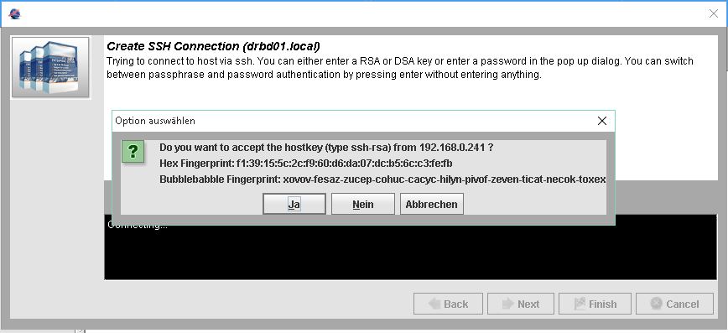This screenshot has width=728, height=333.
Task: Click the application logo in the title bar
Action: coord(14,14)
